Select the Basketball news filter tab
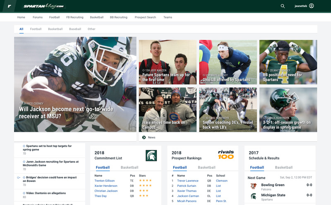Screen dimensions: 331x205 55,29
